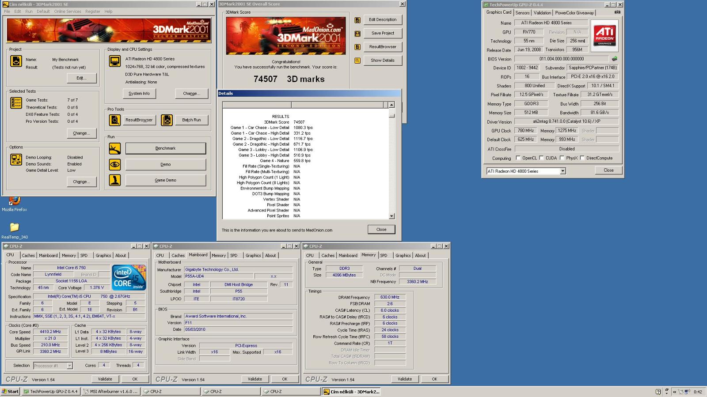Screen dimensions: 707x397
Task: Click Close button in the Details panel
Action: click(381, 230)
